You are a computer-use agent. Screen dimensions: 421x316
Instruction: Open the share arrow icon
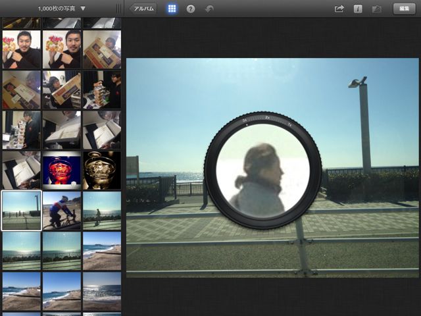tap(339, 9)
